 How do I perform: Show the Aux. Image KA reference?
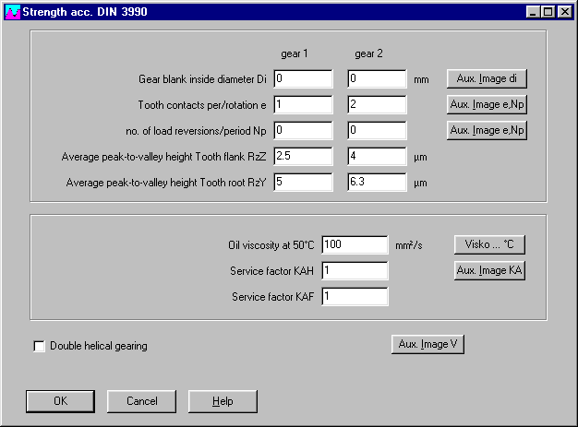pyautogui.click(x=488, y=270)
